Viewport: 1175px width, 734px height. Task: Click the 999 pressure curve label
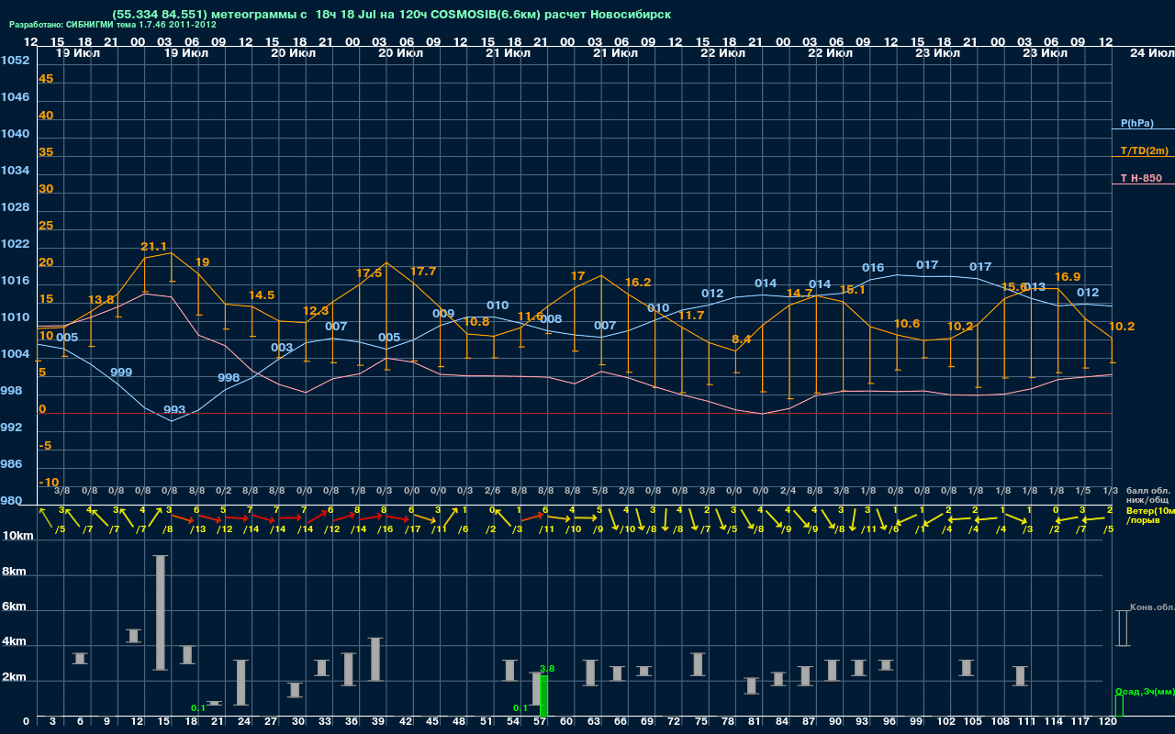121,373
